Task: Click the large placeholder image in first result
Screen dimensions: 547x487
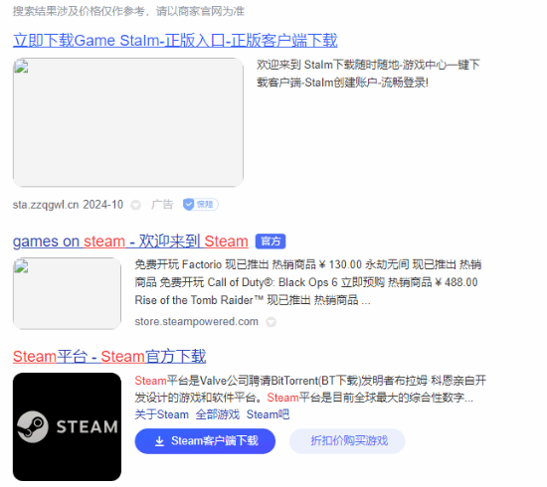Action: (128, 122)
